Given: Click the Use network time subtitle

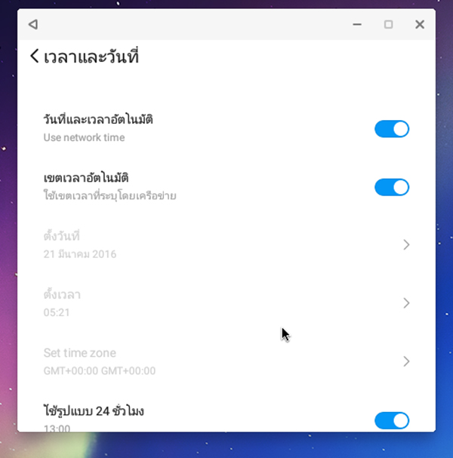Looking at the screenshot, I should [84, 137].
